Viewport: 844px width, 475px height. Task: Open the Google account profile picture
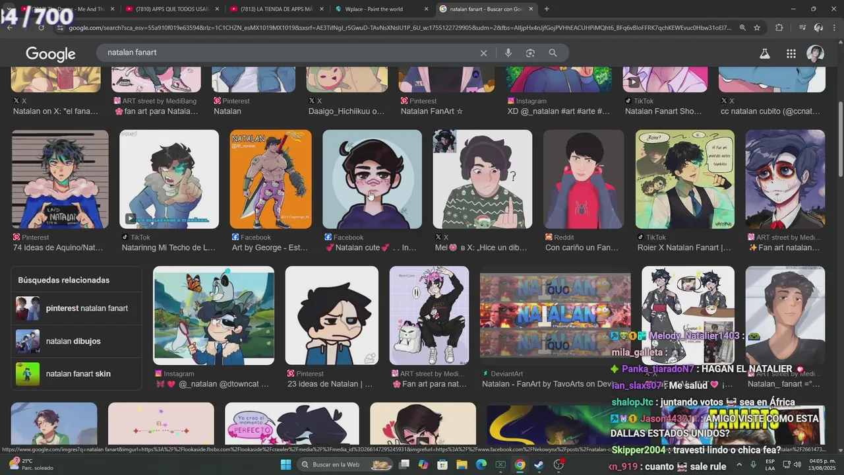pyautogui.click(x=816, y=53)
